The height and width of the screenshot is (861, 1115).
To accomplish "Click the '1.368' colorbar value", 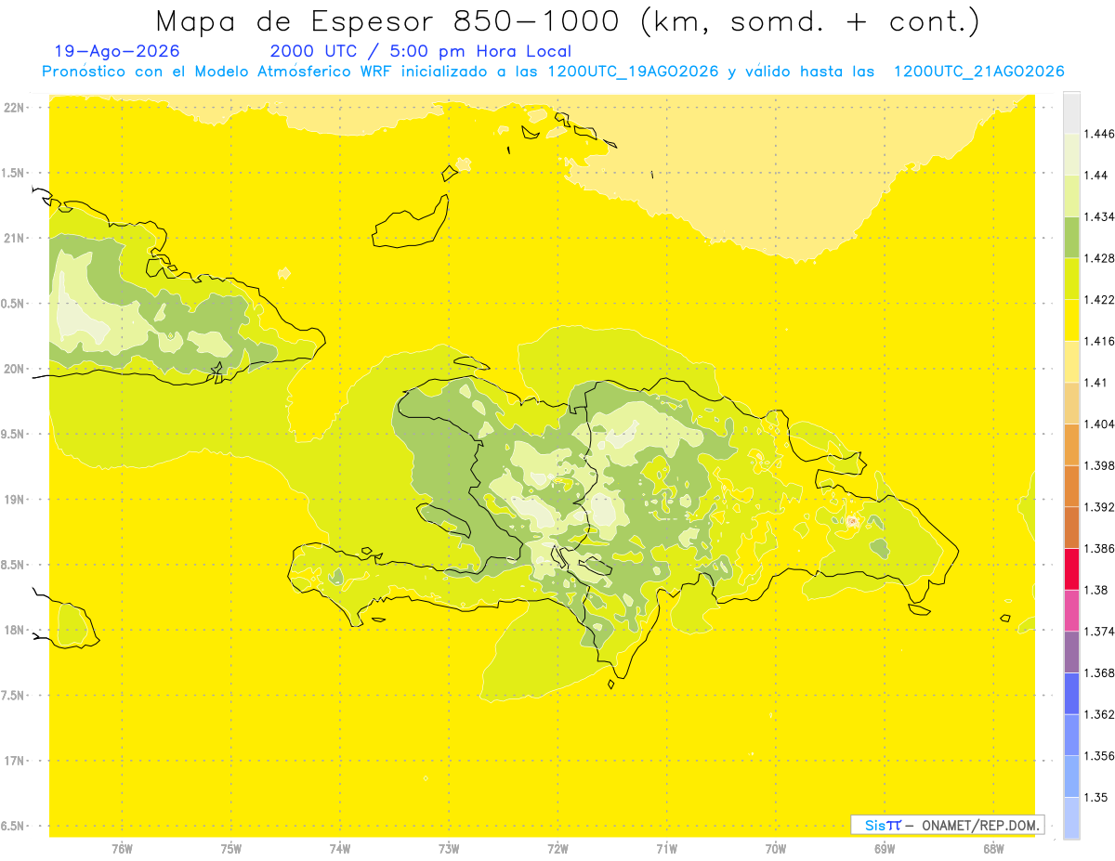I will click(1098, 672).
